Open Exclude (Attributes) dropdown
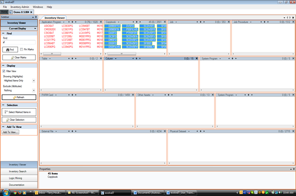 34,90
